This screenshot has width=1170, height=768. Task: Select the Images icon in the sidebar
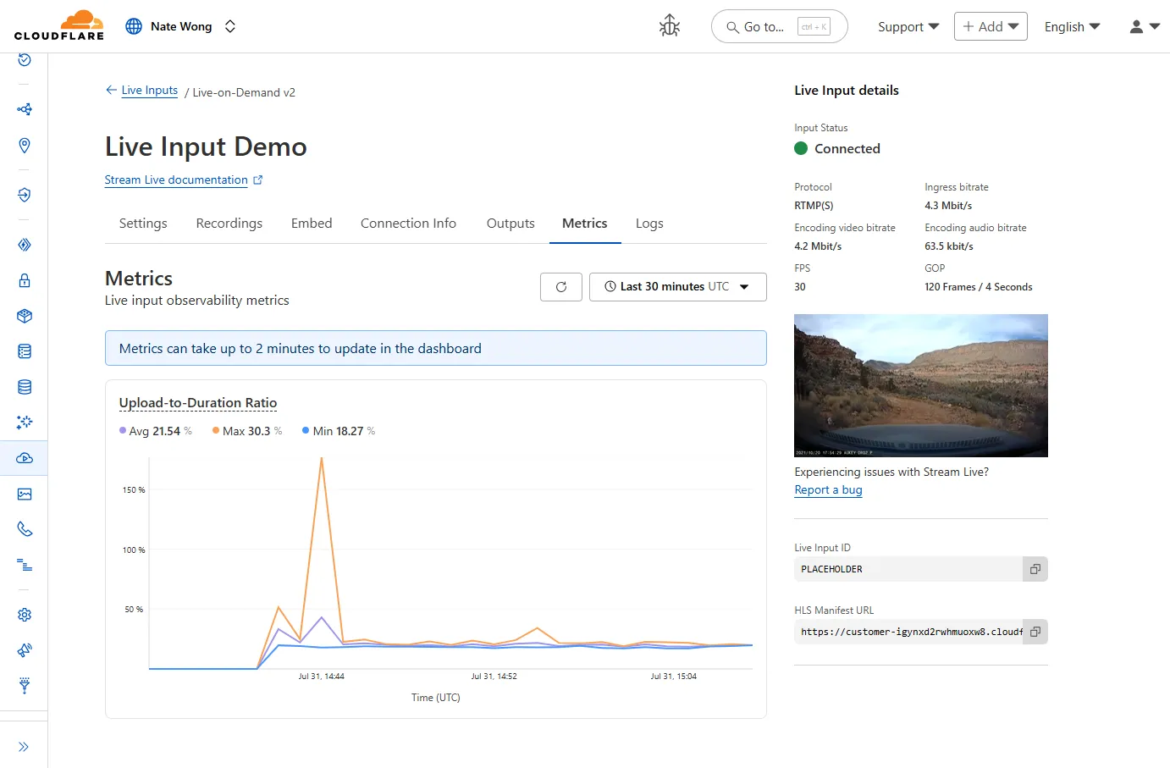(x=25, y=494)
